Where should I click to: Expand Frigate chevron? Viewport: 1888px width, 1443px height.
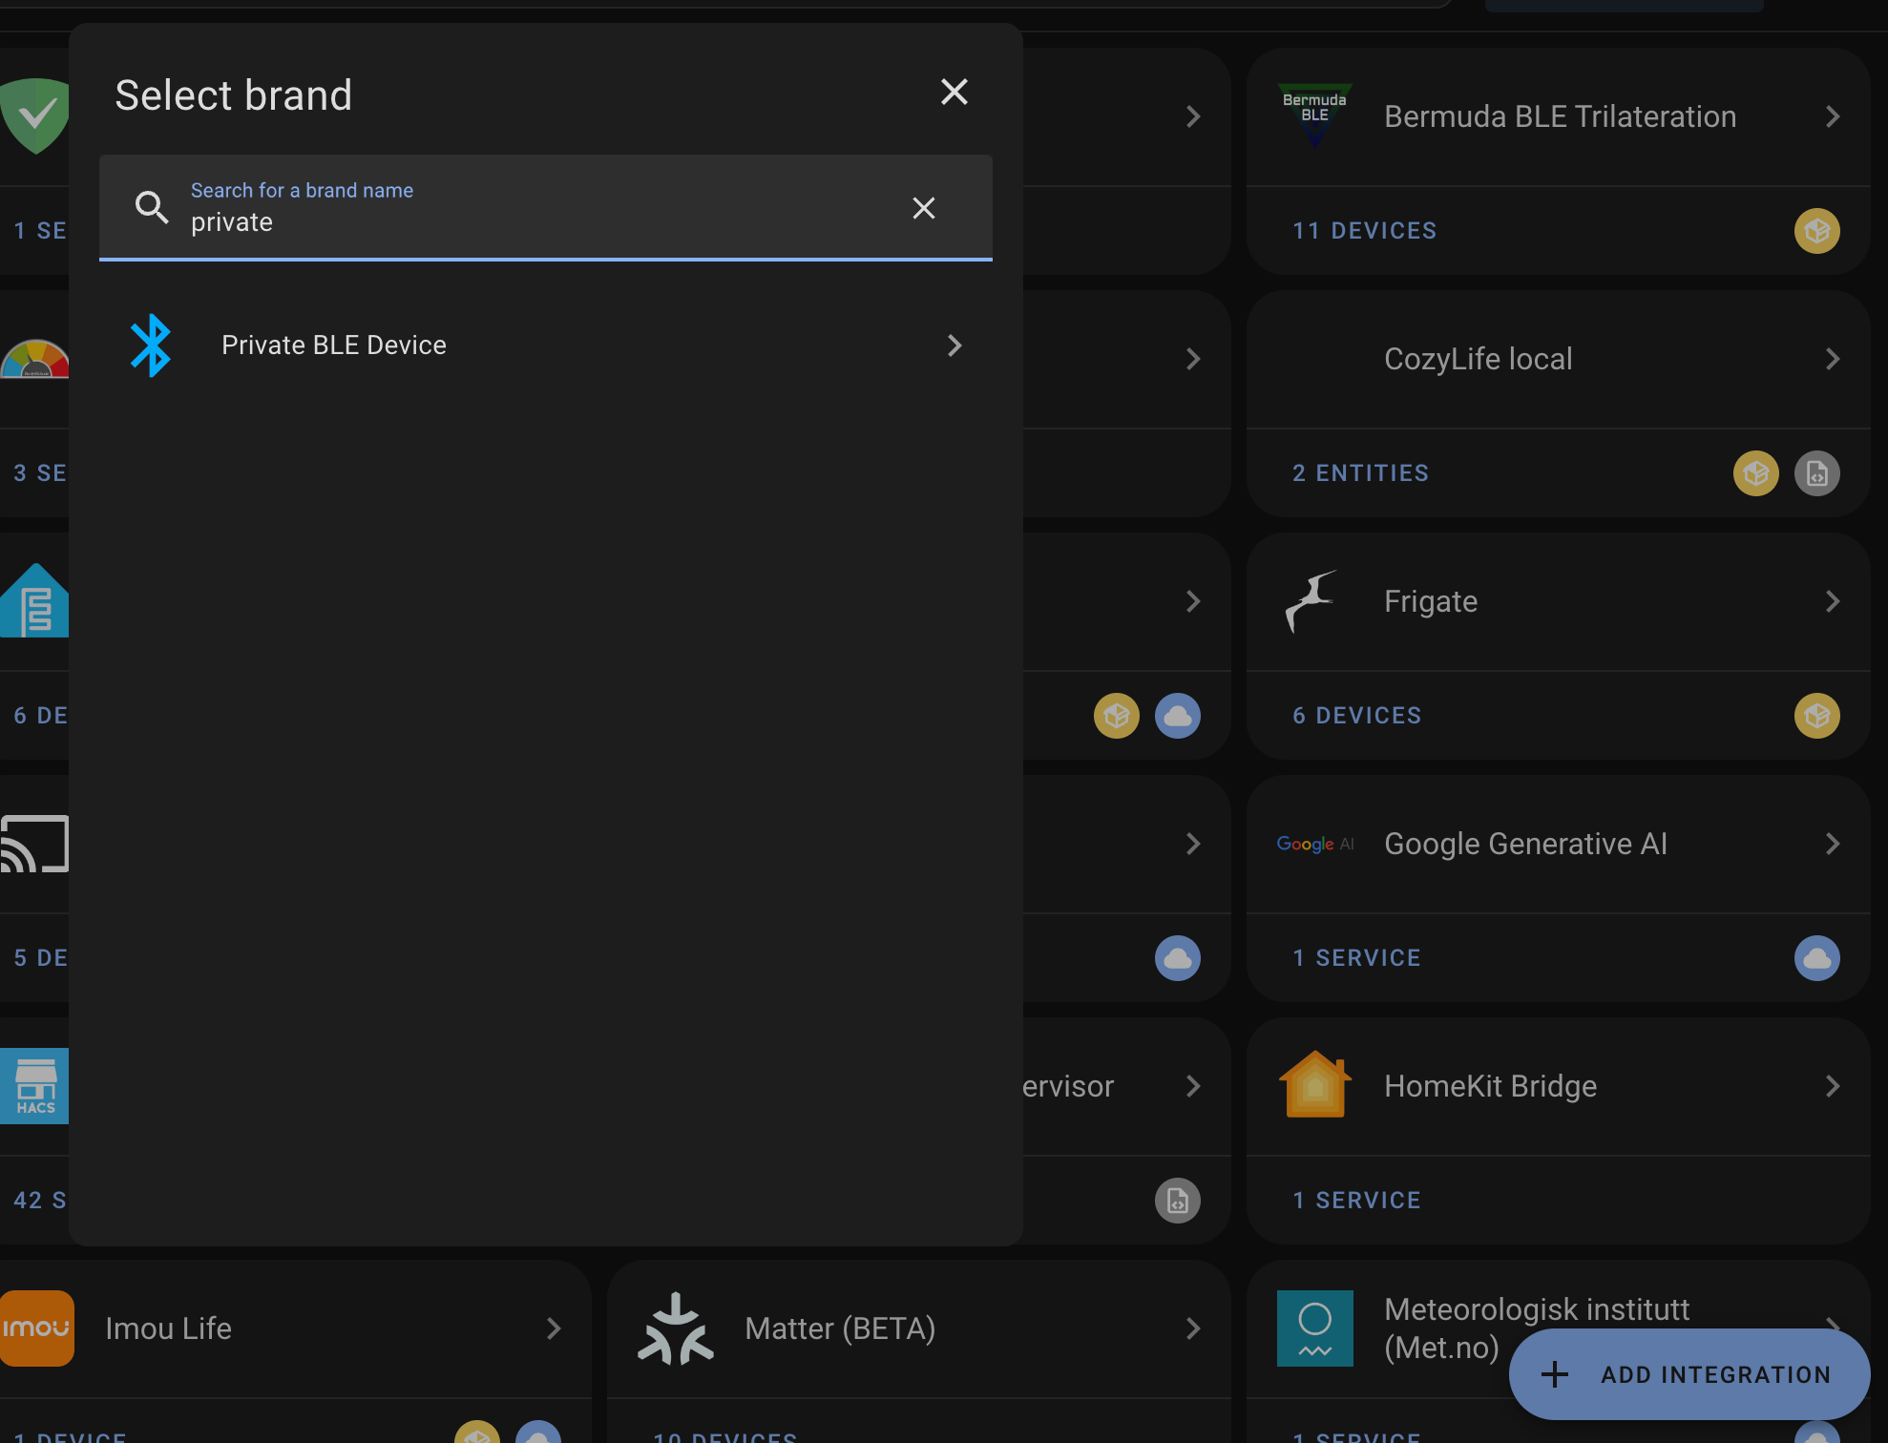1832,601
